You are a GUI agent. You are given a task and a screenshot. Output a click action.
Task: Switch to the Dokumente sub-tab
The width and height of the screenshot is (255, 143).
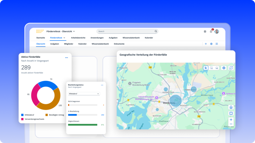119,44
